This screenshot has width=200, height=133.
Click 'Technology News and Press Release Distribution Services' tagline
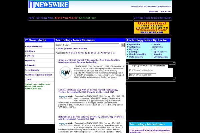151,7
